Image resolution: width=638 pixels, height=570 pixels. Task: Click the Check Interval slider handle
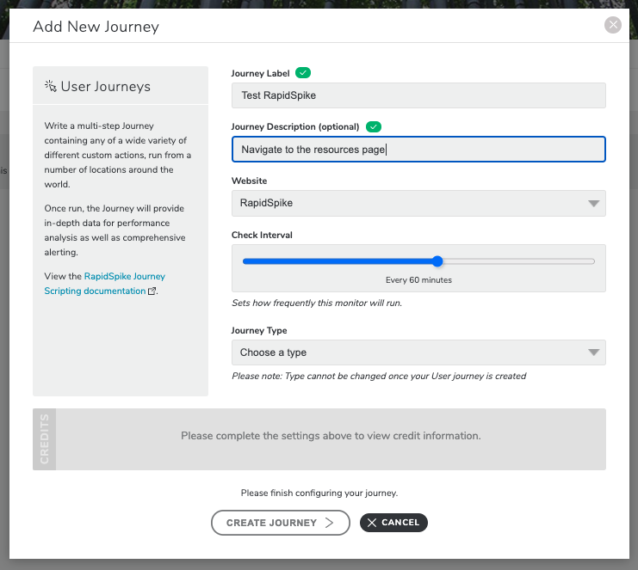[x=437, y=261]
